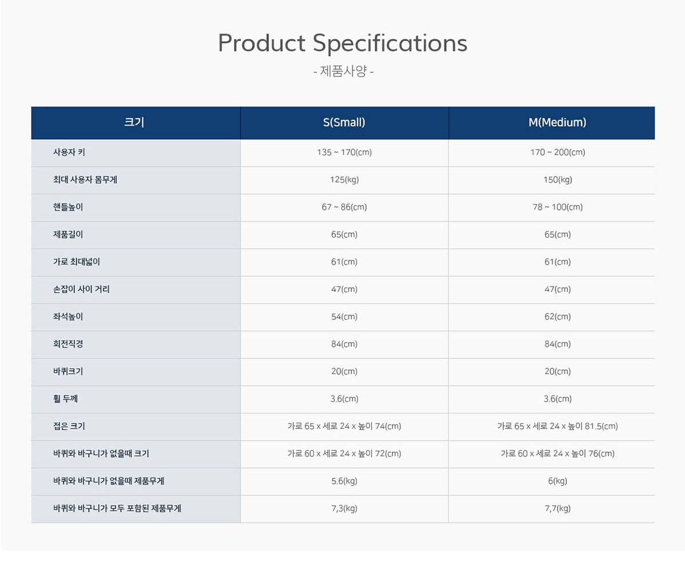The width and height of the screenshot is (685, 569).
Task: Click the 사용자 키 row label
Action: pyautogui.click(x=69, y=152)
